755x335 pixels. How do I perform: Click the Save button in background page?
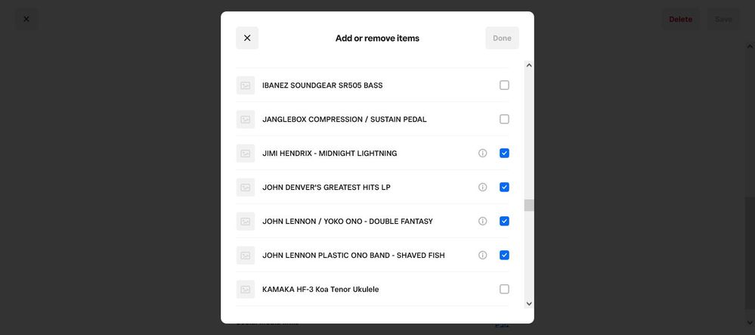723,19
